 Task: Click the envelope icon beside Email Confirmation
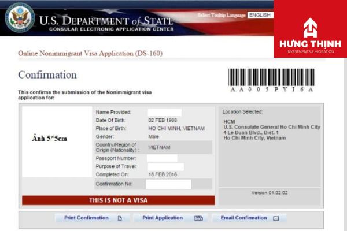pos(276,218)
